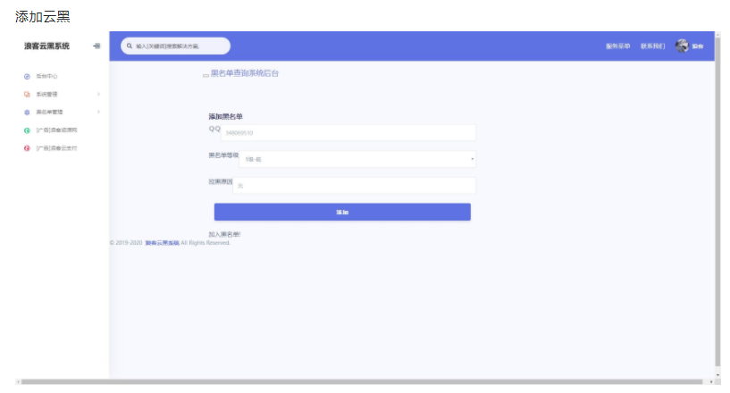This screenshot has height=393, width=730.
Task: Click the magnifier icon in search box
Action: 130,46
